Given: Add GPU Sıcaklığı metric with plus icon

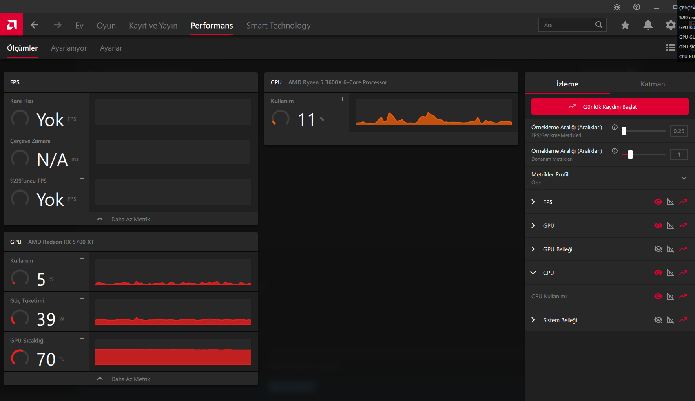Looking at the screenshot, I should pyautogui.click(x=82, y=339).
